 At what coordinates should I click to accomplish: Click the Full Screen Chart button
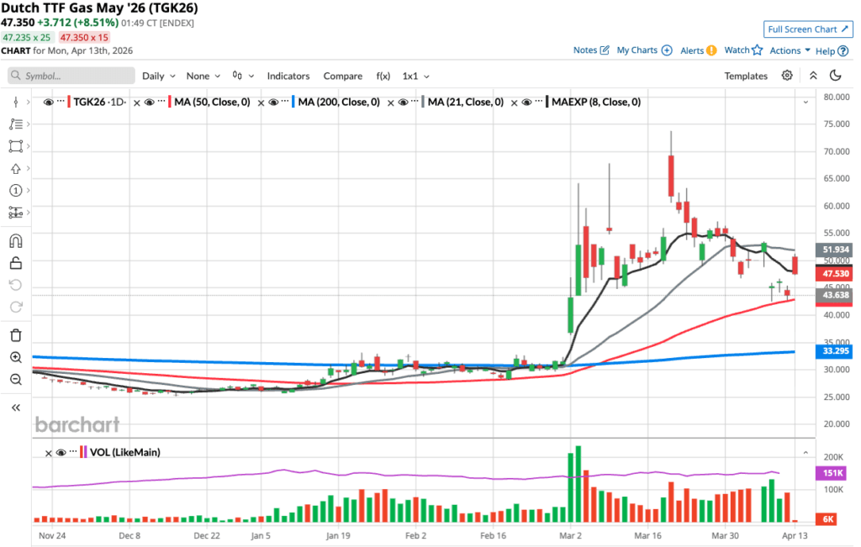[806, 29]
